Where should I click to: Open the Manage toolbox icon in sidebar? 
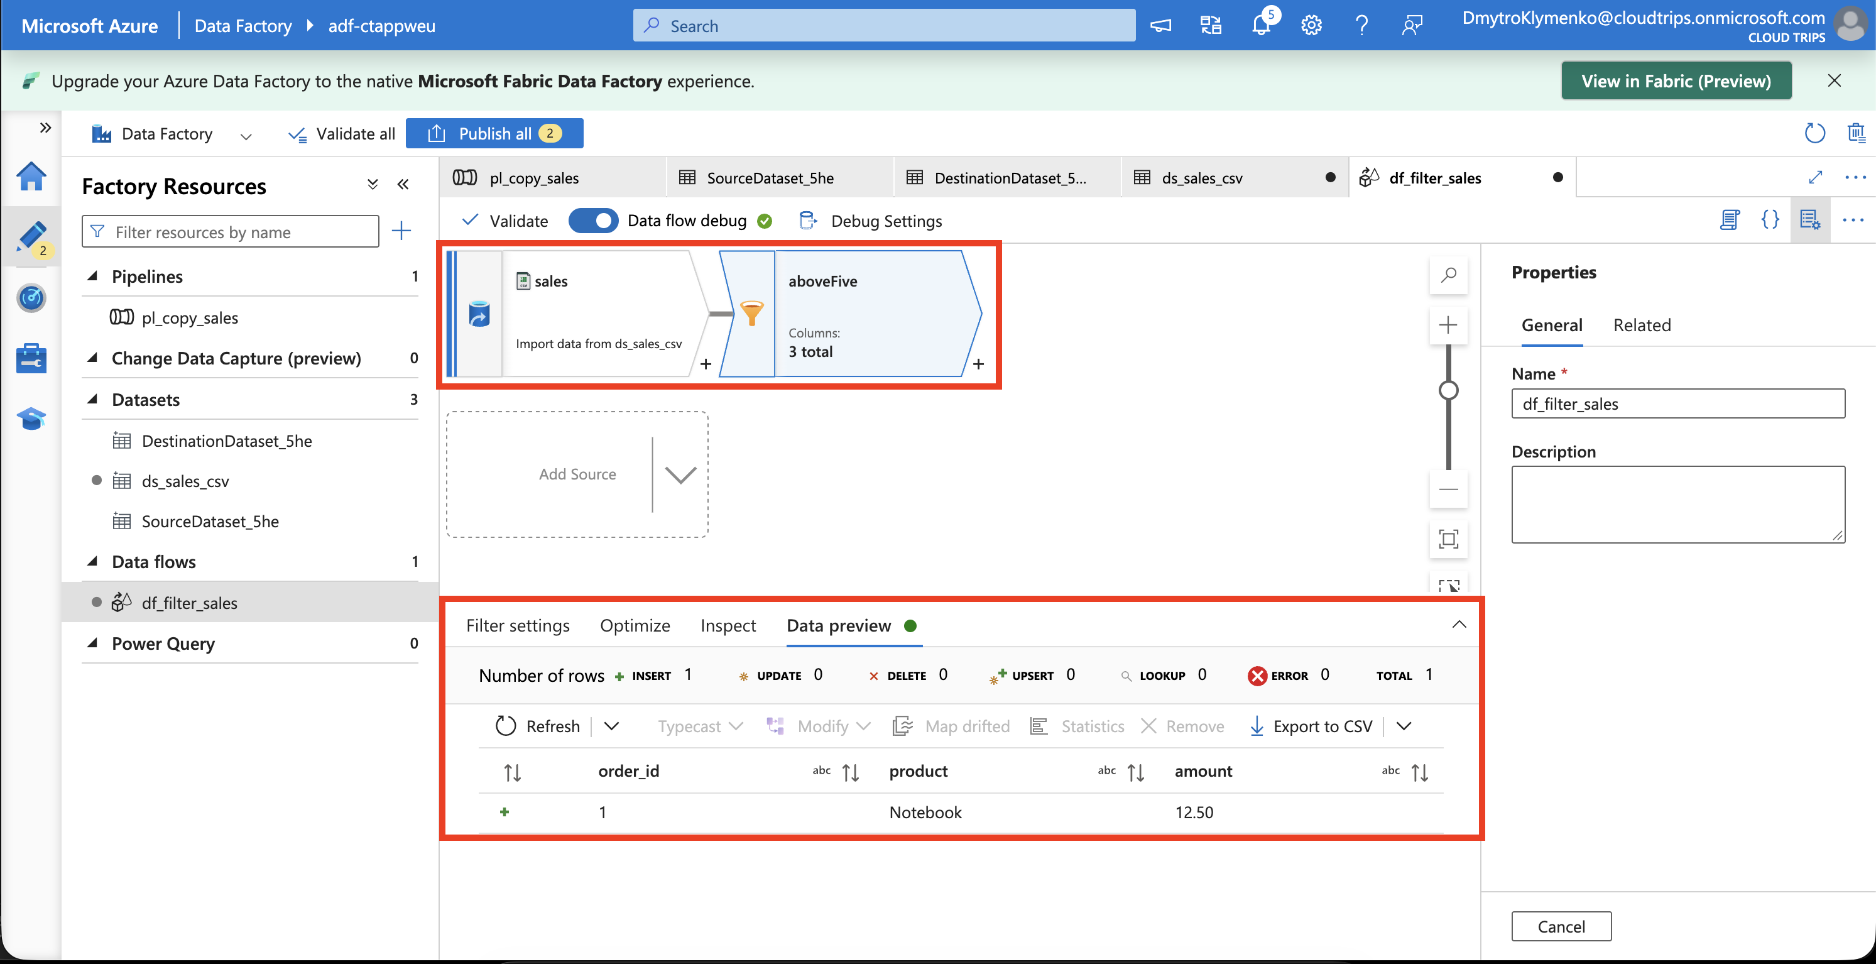[31, 358]
